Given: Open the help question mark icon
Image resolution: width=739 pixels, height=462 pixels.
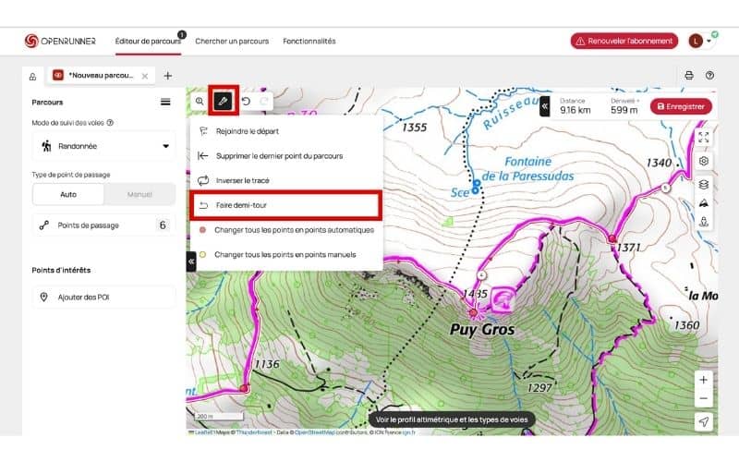Looking at the screenshot, I should tap(709, 75).
